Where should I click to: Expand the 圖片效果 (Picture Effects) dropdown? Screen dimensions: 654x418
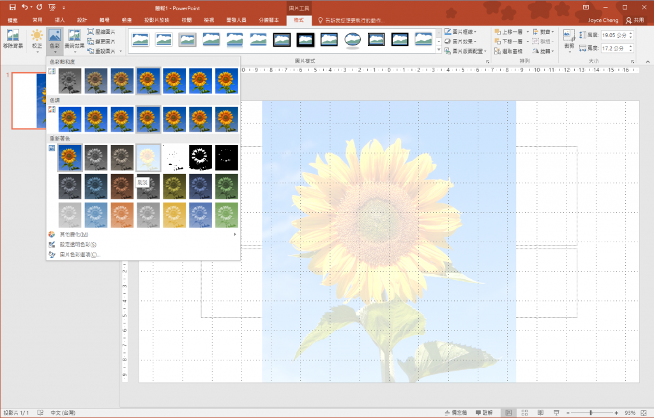[465, 41]
